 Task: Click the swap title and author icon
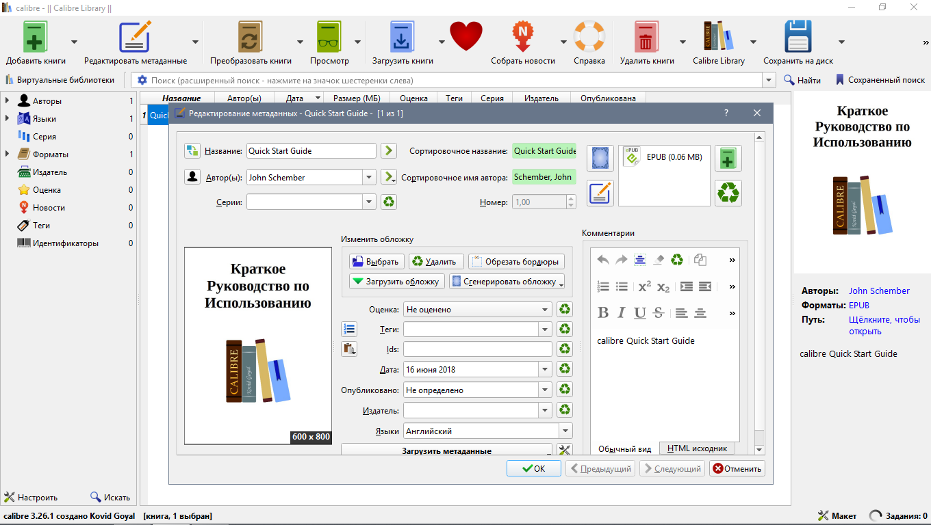pos(192,150)
